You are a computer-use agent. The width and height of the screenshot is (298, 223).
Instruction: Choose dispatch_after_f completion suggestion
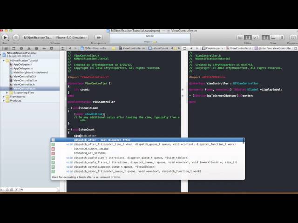point(147,144)
